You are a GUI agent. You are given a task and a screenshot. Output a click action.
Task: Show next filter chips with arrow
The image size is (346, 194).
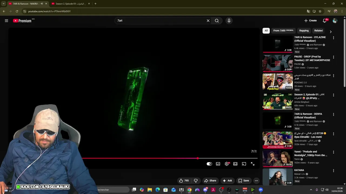click(x=331, y=32)
